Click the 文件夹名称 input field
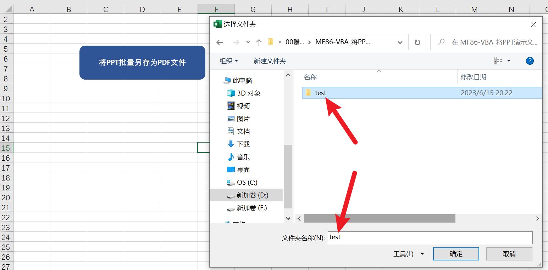The width and height of the screenshot is (548, 270). tap(430, 237)
